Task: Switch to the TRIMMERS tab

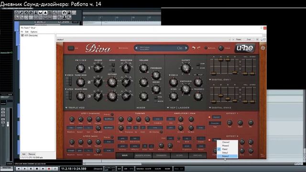Action: point(161,155)
